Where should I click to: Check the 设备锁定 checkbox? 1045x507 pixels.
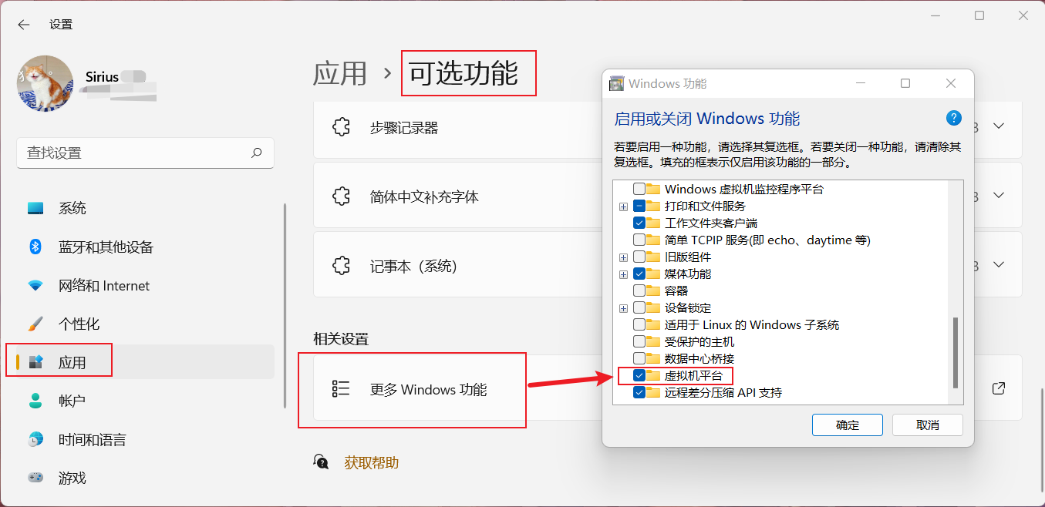(x=639, y=307)
